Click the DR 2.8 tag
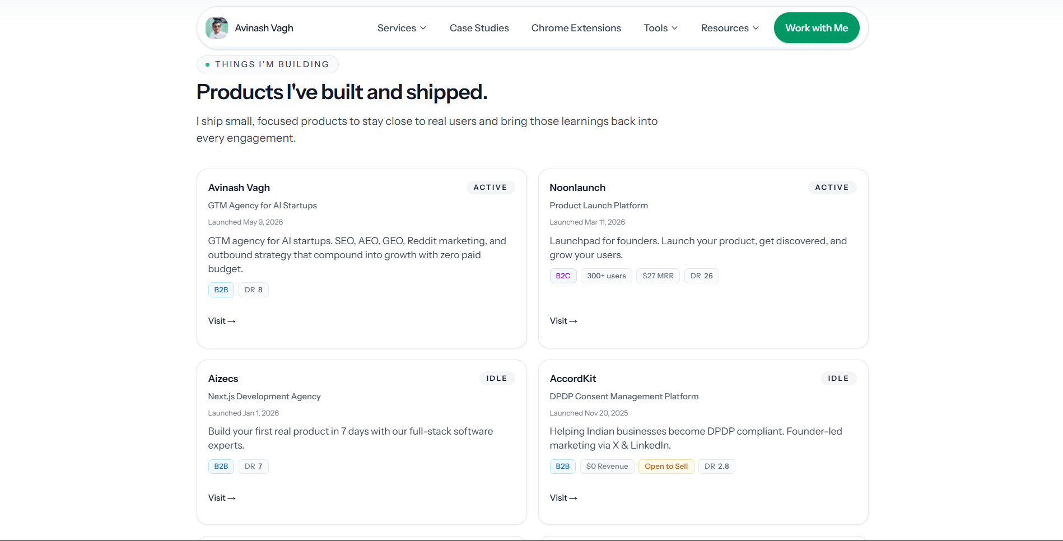Screen dimensions: 1063x541 (x=717, y=467)
